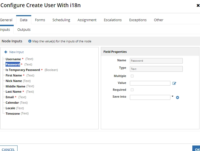Click the Type field showing Text

(x=156, y=69)
